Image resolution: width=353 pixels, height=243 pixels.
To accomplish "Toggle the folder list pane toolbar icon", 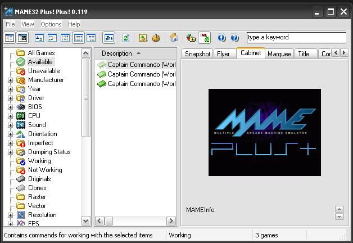I will tap(10, 38).
